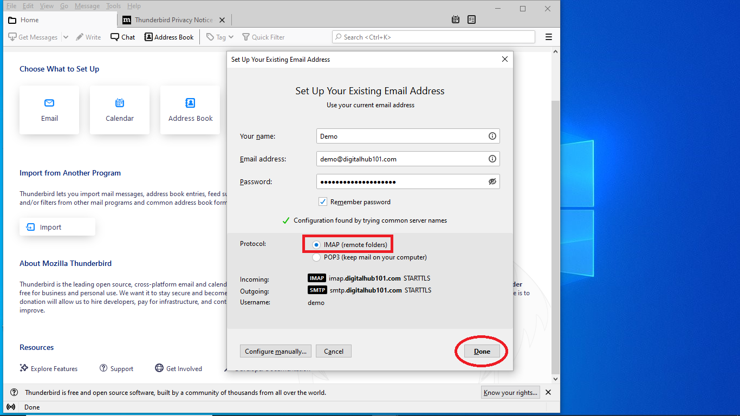
Task: Open Chat from the toolbar
Action: pyautogui.click(x=123, y=37)
